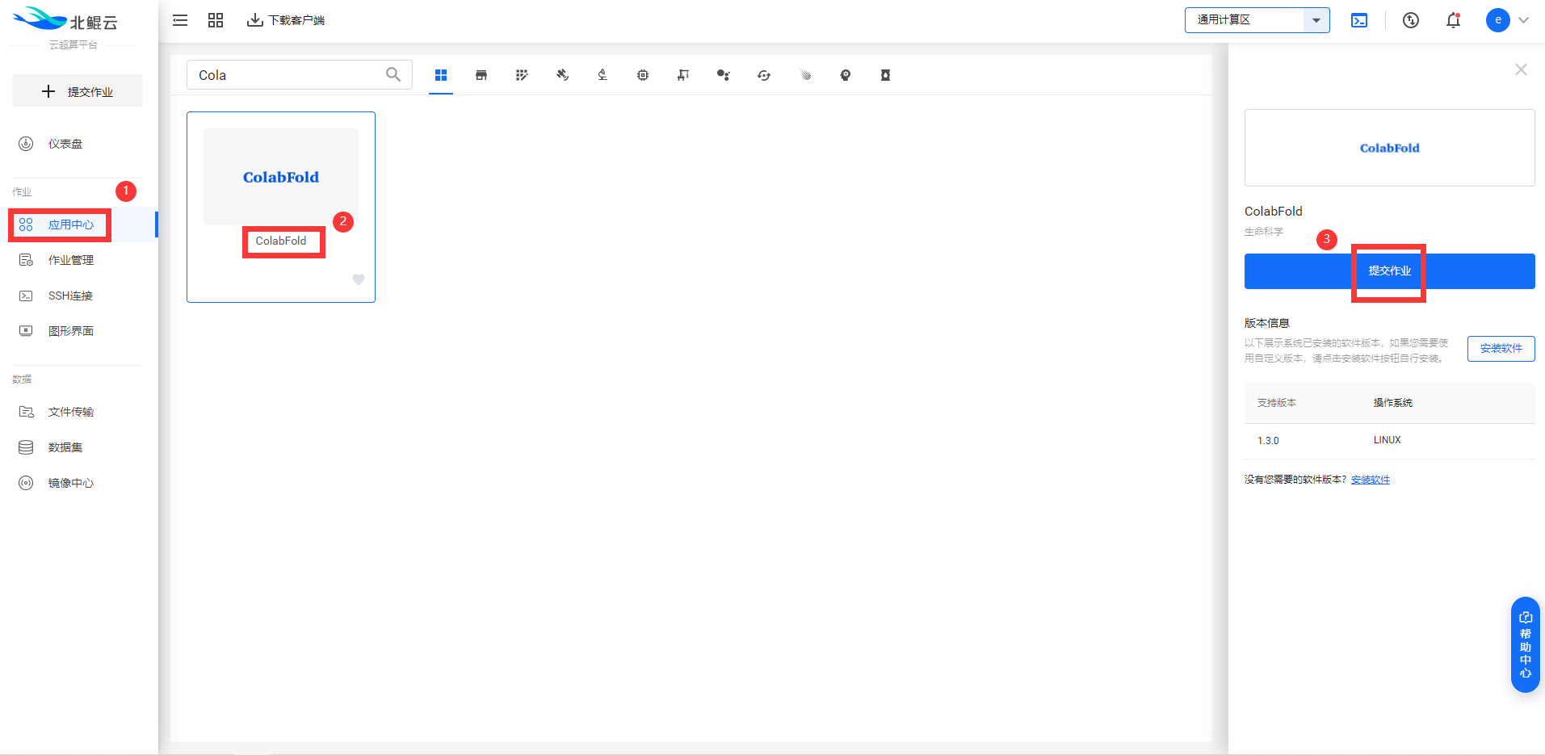1545x755 pixels.
Task: Open the satellite category filter icon
Action: click(562, 75)
